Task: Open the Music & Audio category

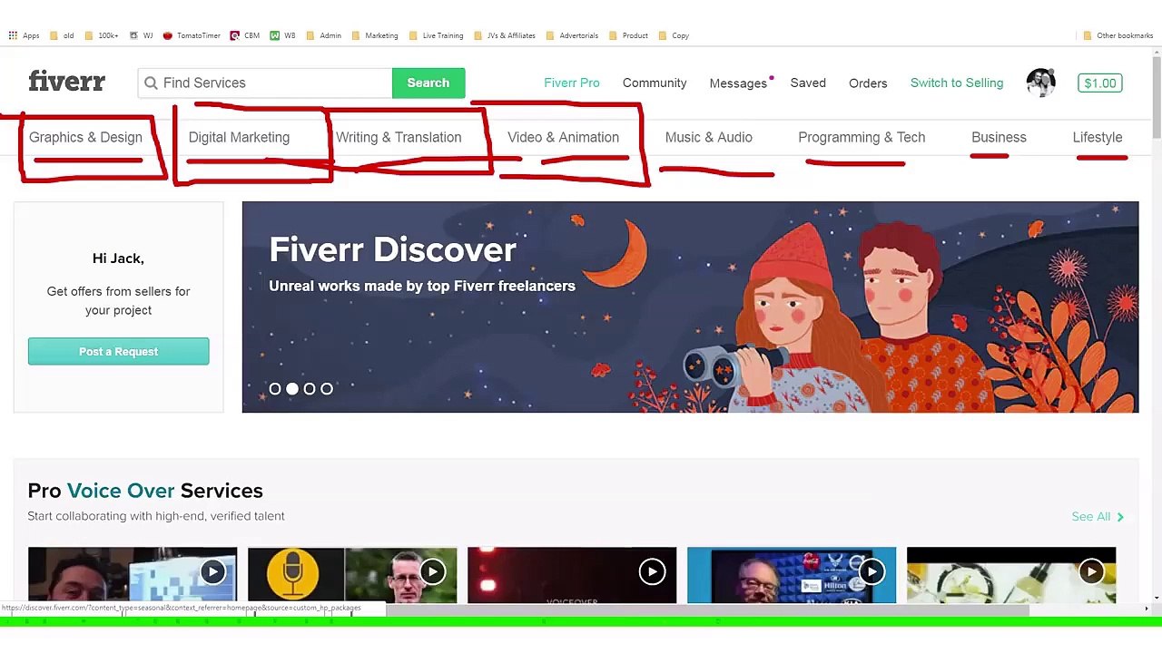Action: tap(709, 137)
